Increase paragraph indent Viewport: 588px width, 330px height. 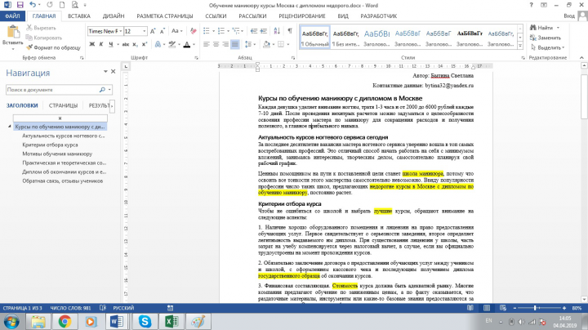[x=264, y=31]
